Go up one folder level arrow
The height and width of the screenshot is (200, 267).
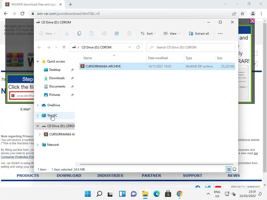pos(64,47)
